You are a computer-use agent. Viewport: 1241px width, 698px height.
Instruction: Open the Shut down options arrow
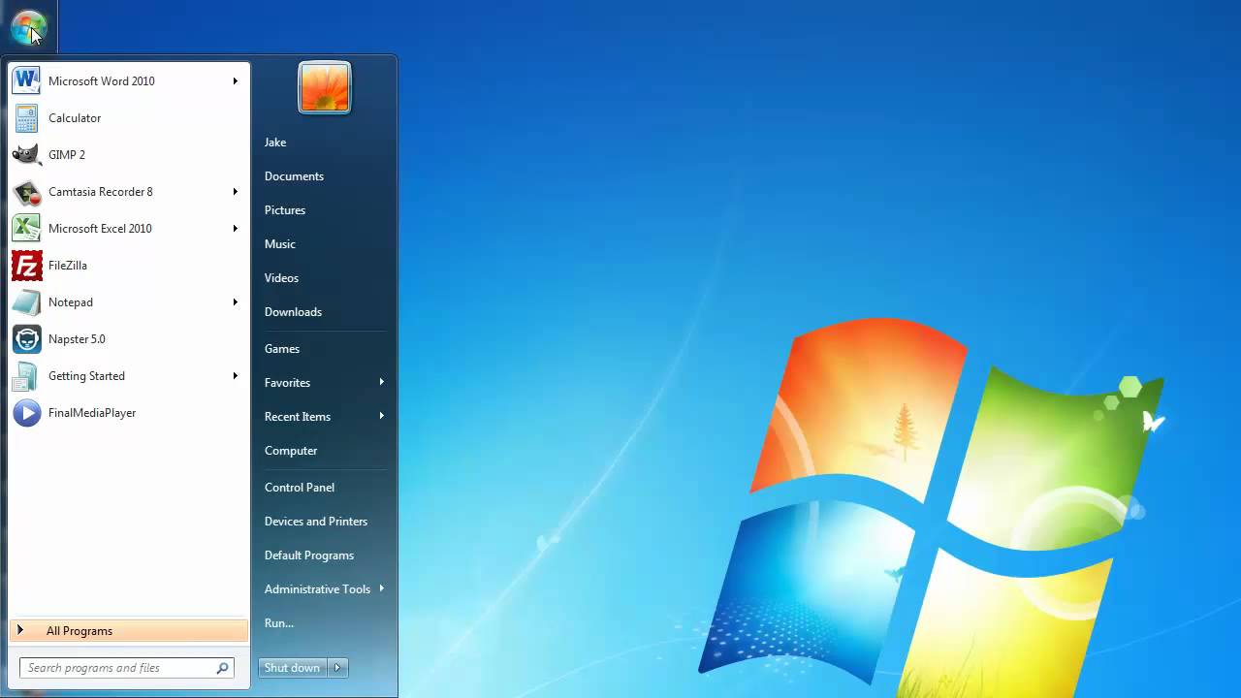tap(337, 667)
